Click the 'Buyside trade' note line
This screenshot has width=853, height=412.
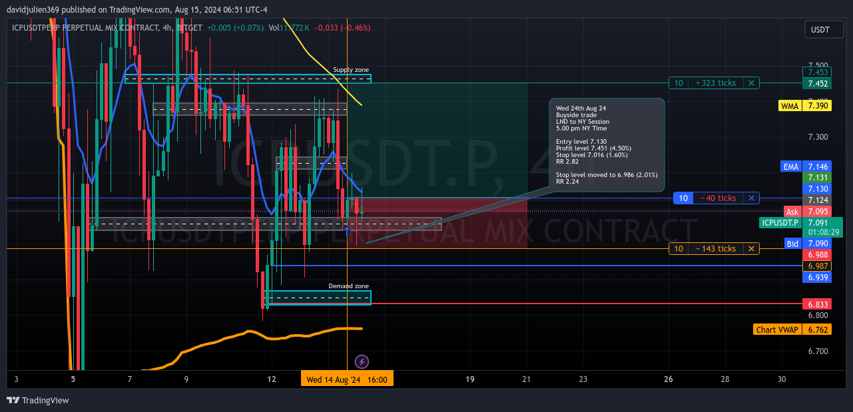[x=575, y=114]
